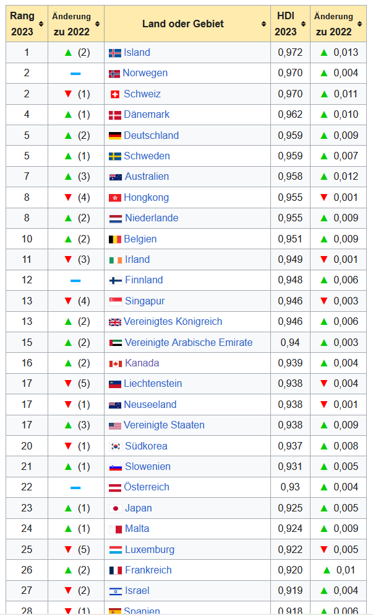Click the United Arab Emirates flag icon
Viewport: 373px width, 615px height.
(116, 343)
